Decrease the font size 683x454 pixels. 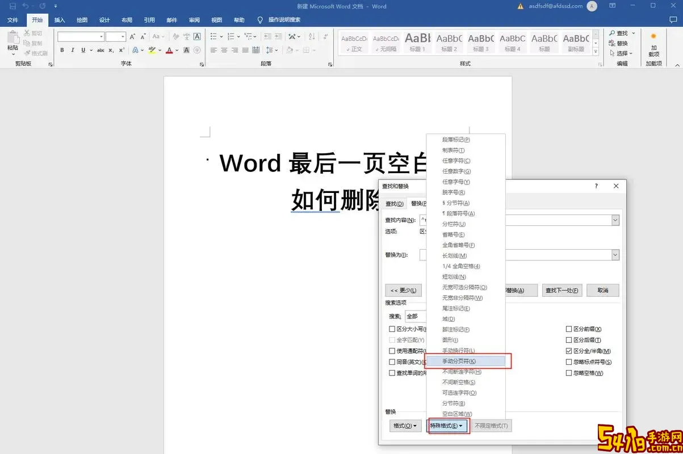(x=143, y=36)
